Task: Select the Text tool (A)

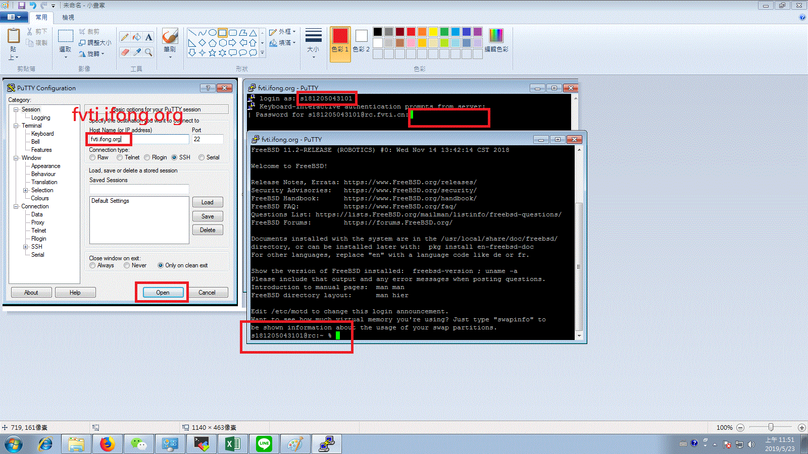Action: pos(148,37)
